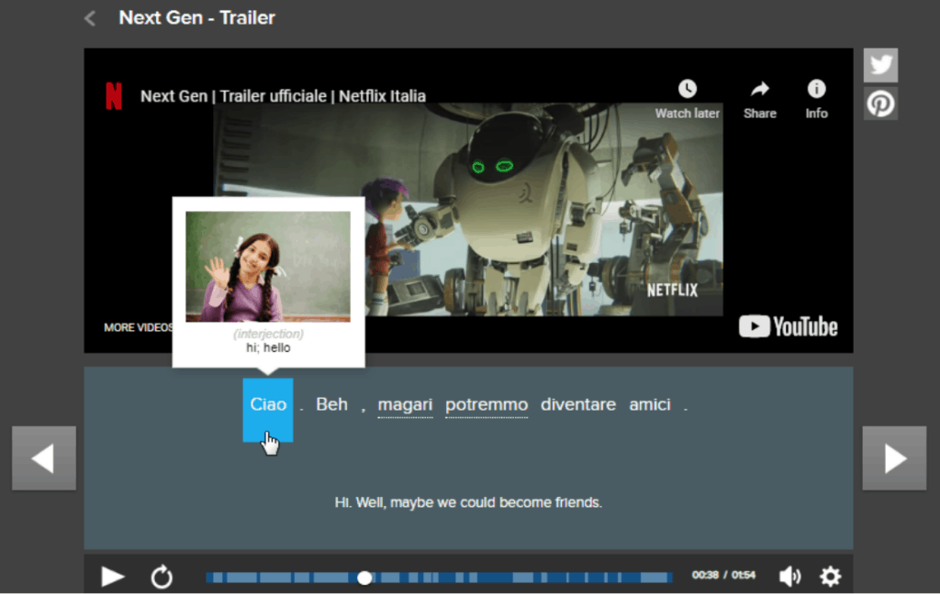Viewport: 940px width, 594px height.
Task: Mute audio with the speaker icon
Action: (x=789, y=576)
